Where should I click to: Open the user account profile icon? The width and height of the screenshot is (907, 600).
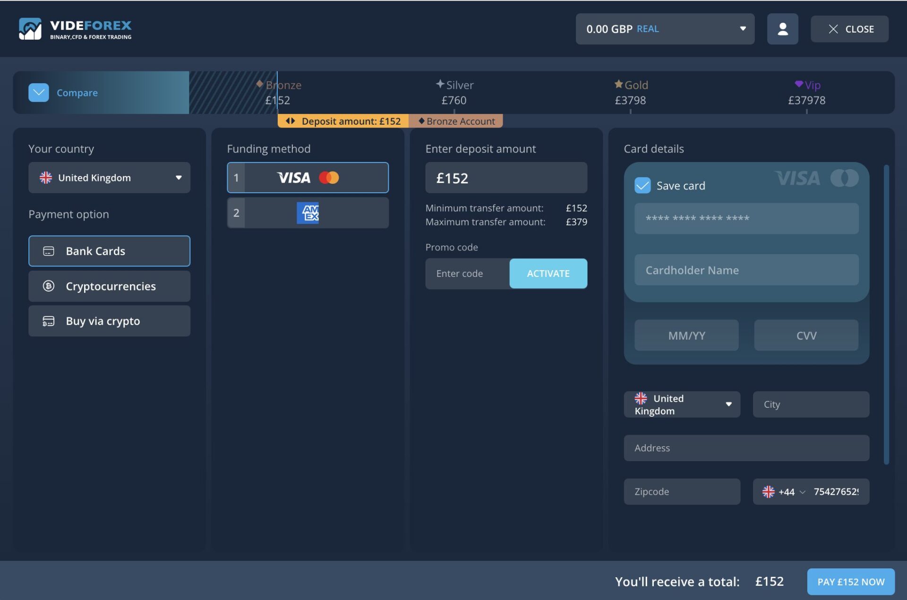pos(782,29)
